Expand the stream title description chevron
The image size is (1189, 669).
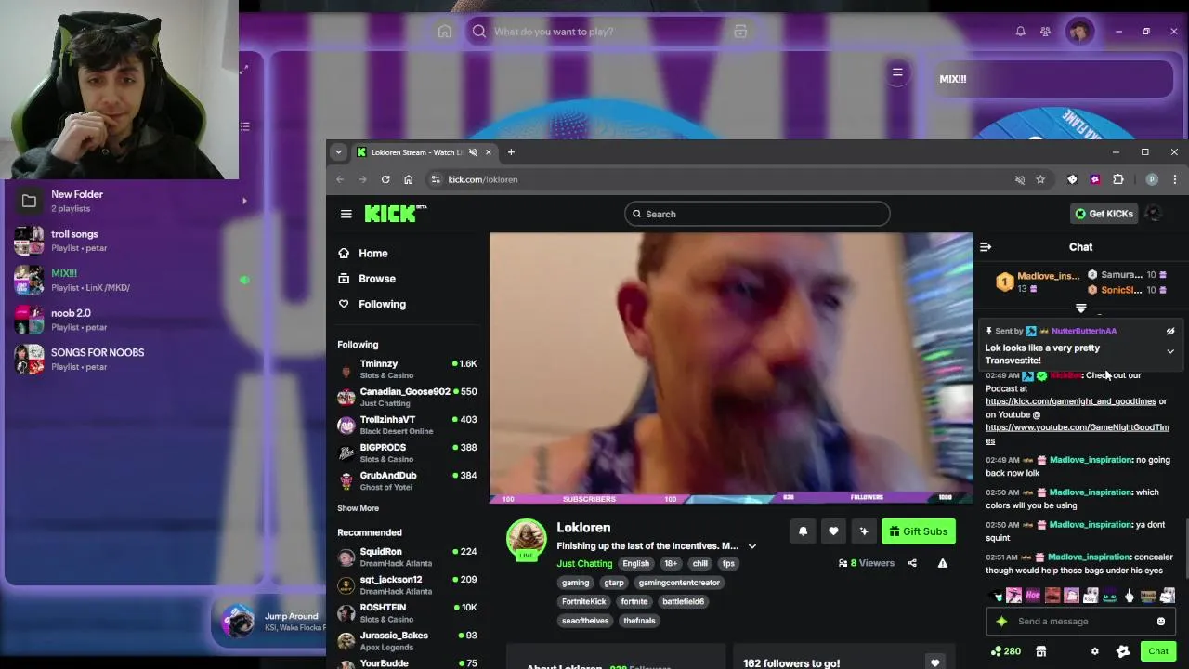point(752,546)
